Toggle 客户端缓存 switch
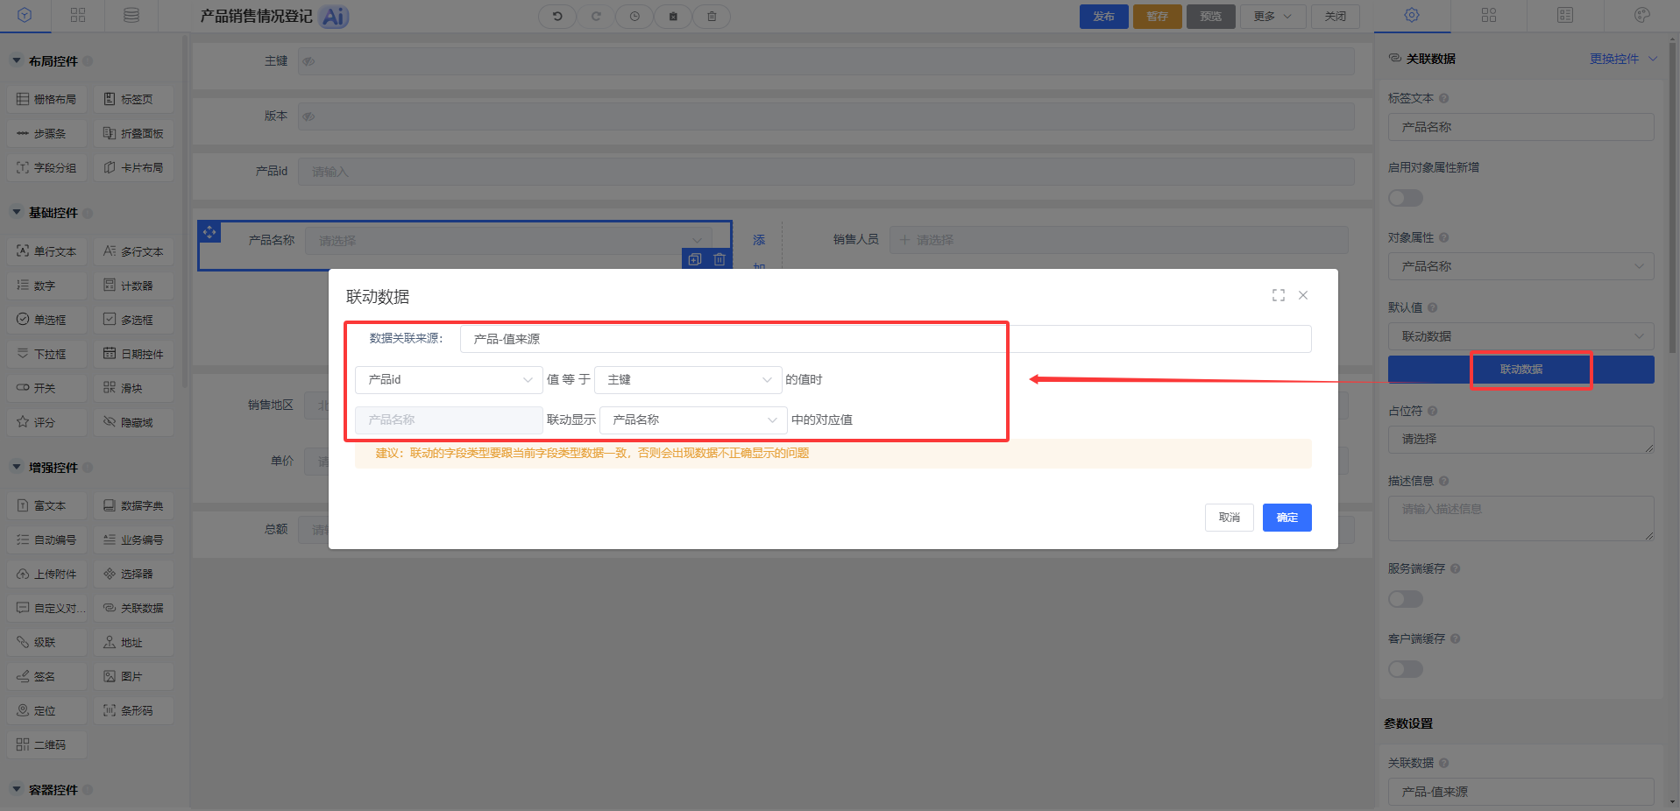Image resolution: width=1680 pixels, height=811 pixels. click(1406, 669)
